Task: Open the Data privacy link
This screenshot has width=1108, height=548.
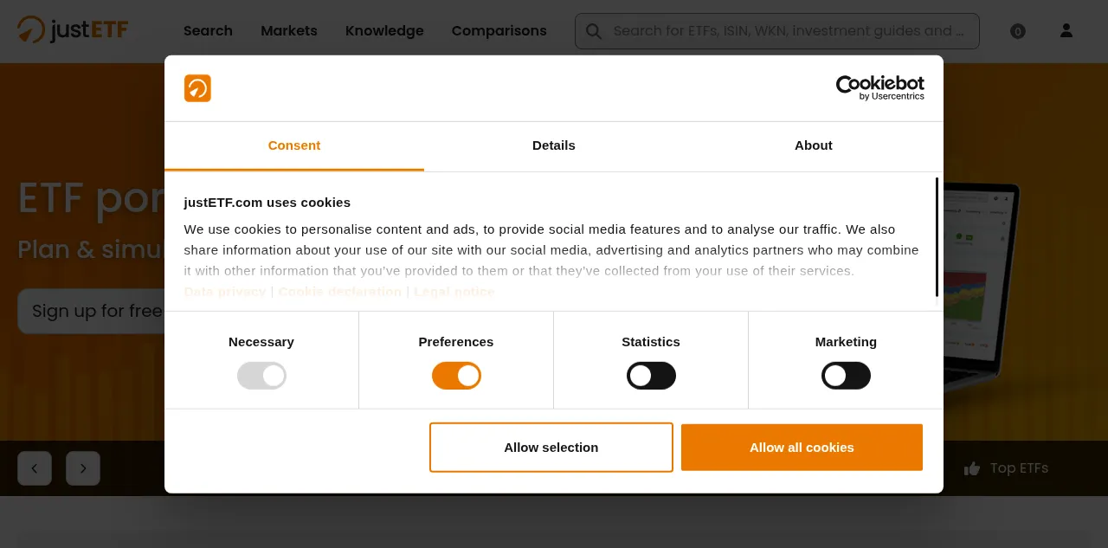Action: [225, 292]
